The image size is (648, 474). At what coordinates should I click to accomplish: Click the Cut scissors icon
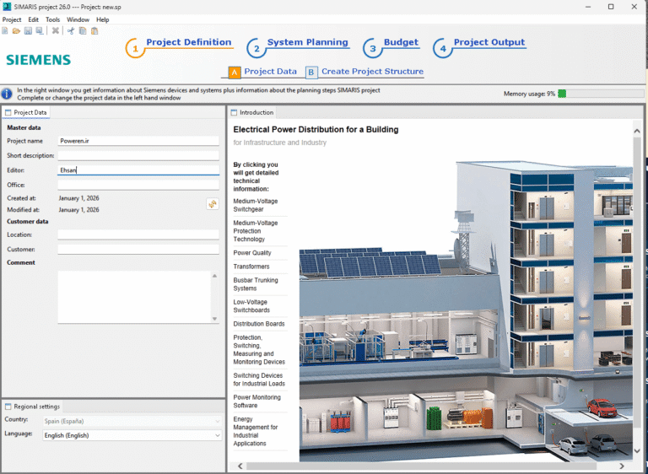pyautogui.click(x=71, y=31)
